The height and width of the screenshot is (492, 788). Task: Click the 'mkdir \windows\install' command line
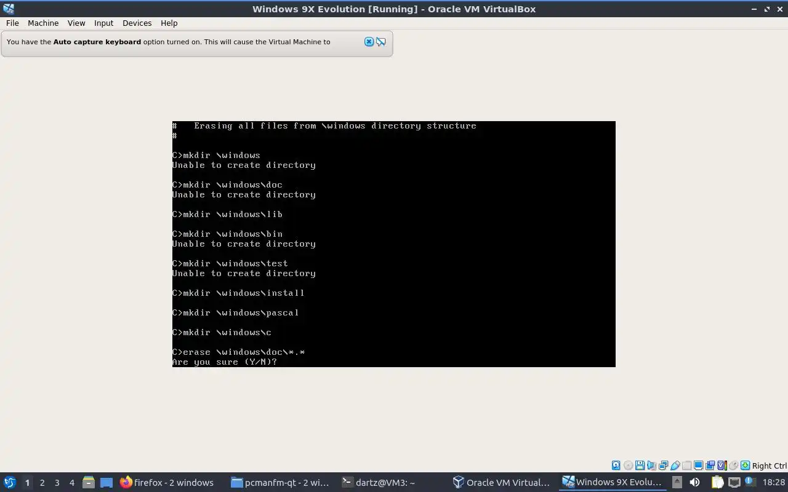tap(238, 293)
